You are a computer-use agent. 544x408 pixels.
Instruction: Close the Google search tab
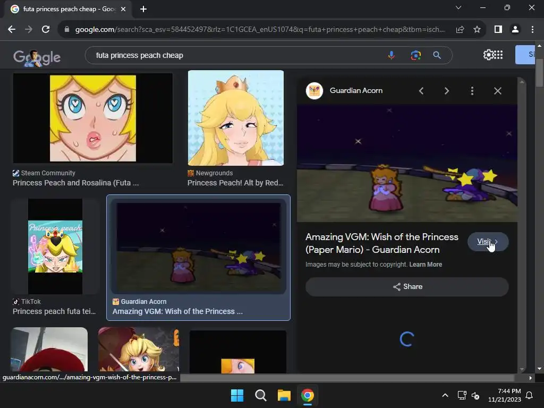[123, 9]
